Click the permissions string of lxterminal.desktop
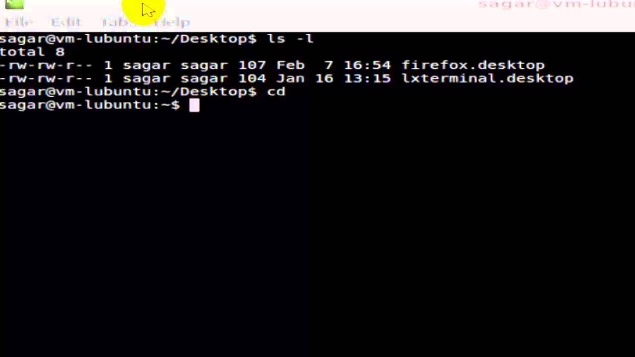This screenshot has width=635, height=357. tap(46, 78)
